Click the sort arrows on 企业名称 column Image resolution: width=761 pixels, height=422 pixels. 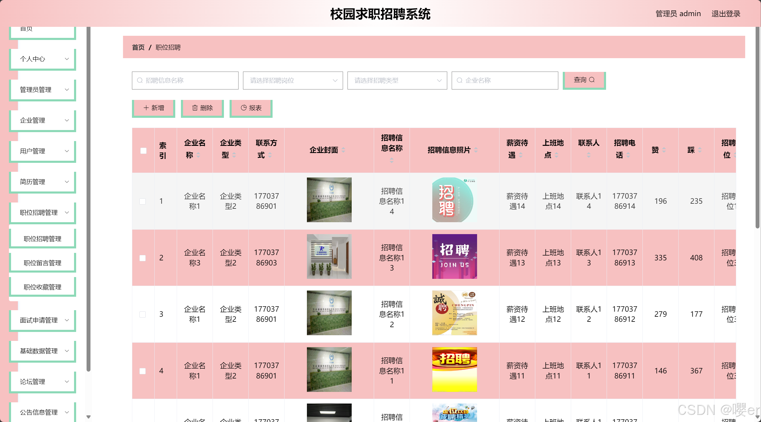tap(198, 155)
